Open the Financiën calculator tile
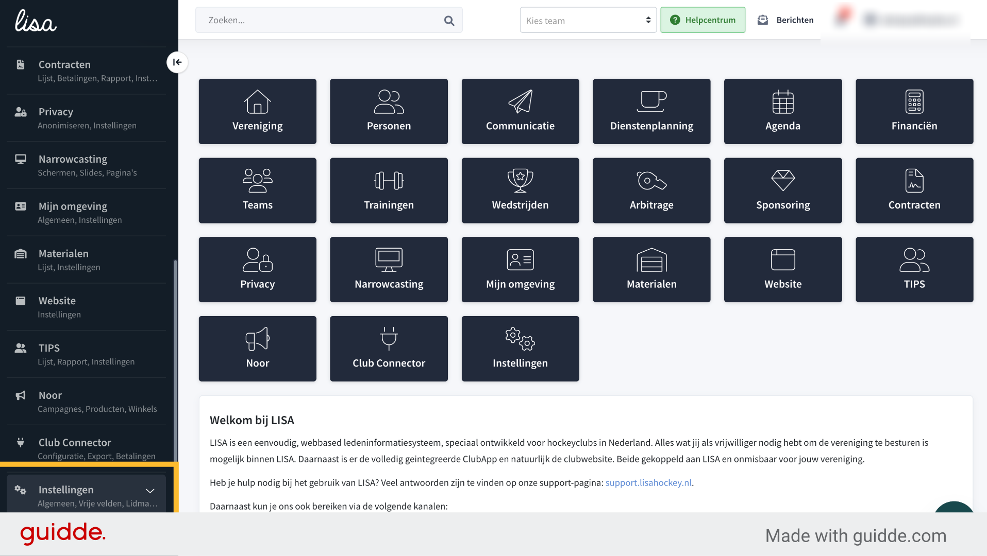Viewport: 987px width, 556px height. [914, 111]
